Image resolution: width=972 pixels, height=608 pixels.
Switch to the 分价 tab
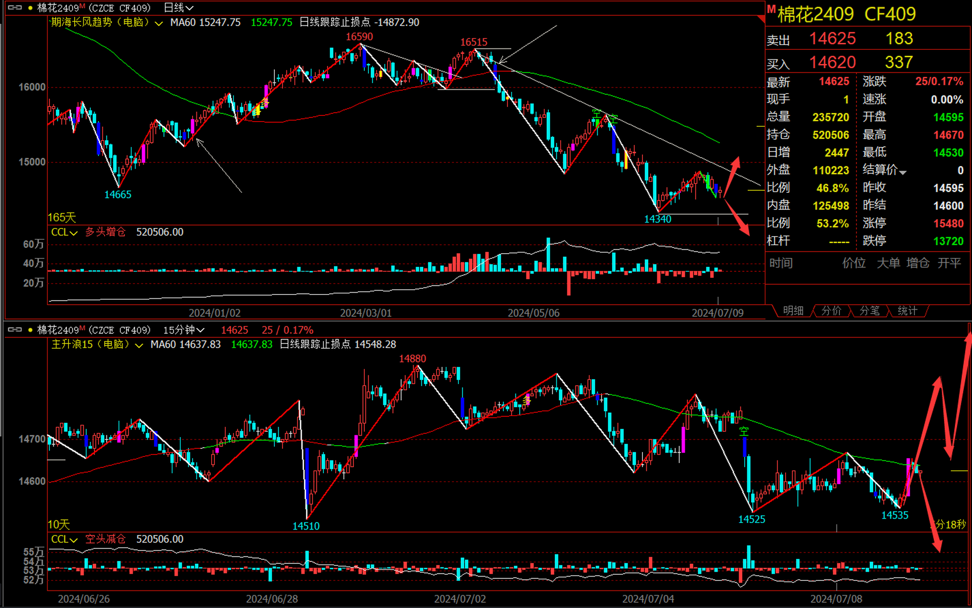831,311
